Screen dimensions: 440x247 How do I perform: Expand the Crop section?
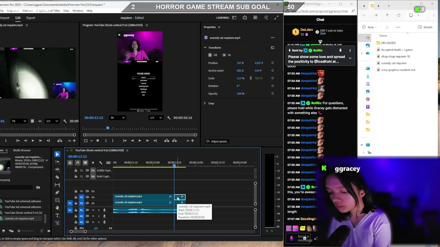(205, 103)
